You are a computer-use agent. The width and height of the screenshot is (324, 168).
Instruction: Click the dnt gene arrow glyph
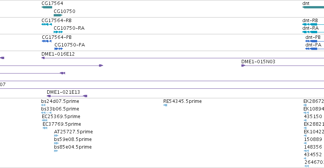(313, 7)
